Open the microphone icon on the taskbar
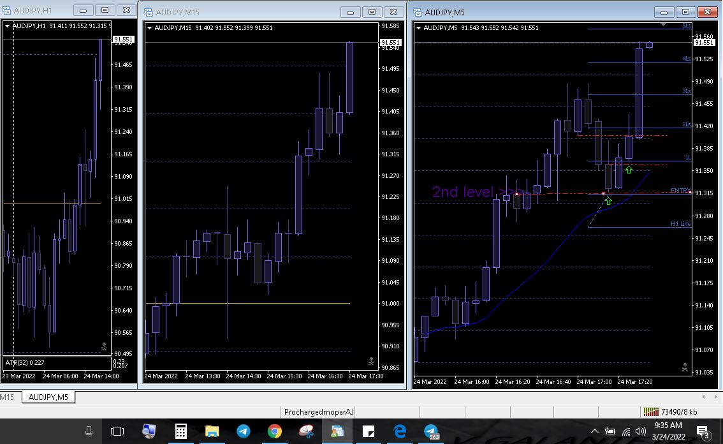 pos(89,431)
